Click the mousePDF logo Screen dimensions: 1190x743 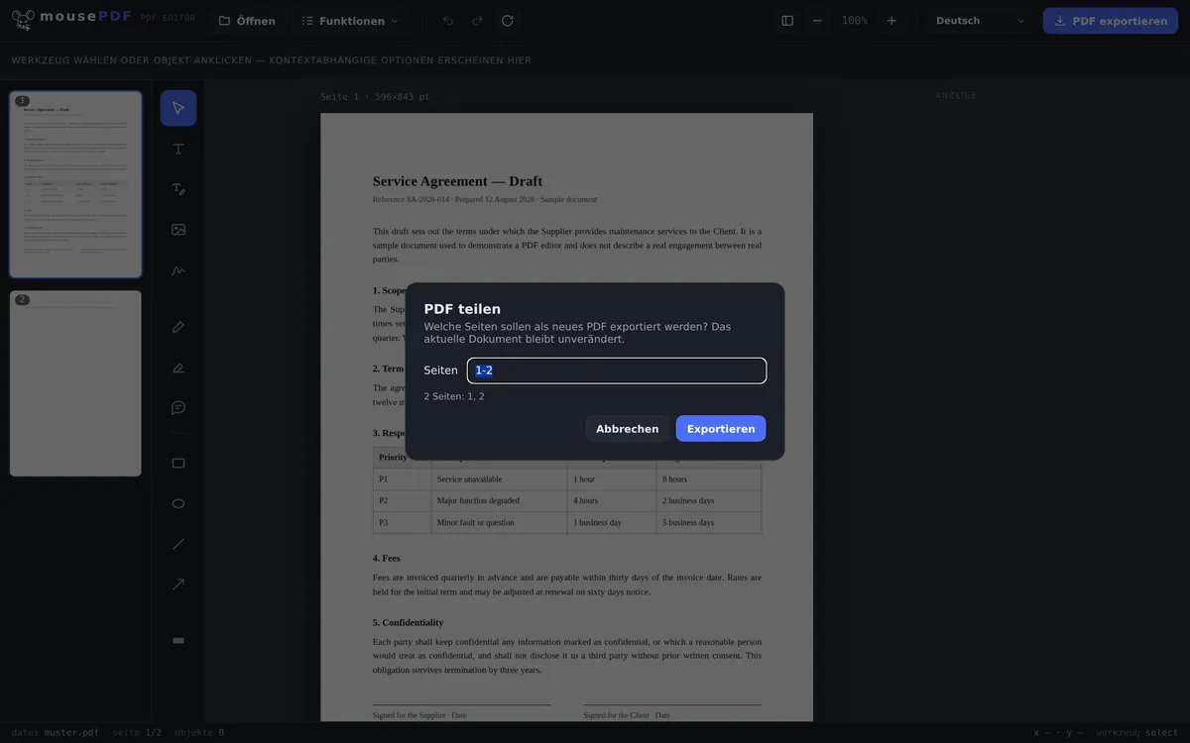(x=71, y=20)
